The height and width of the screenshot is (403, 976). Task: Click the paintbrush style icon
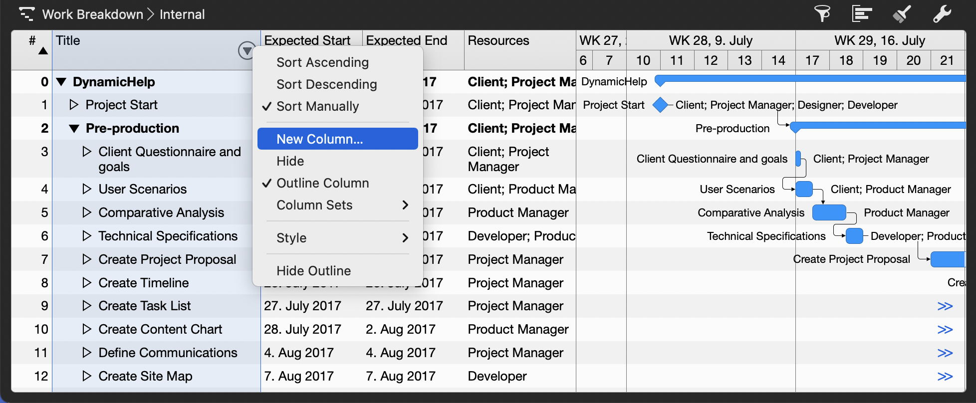tap(902, 14)
